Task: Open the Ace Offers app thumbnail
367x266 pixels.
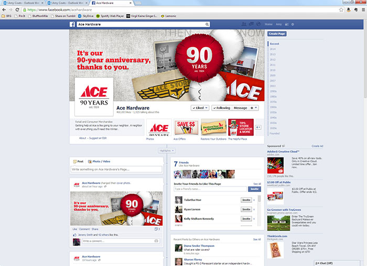Action: coord(186,127)
